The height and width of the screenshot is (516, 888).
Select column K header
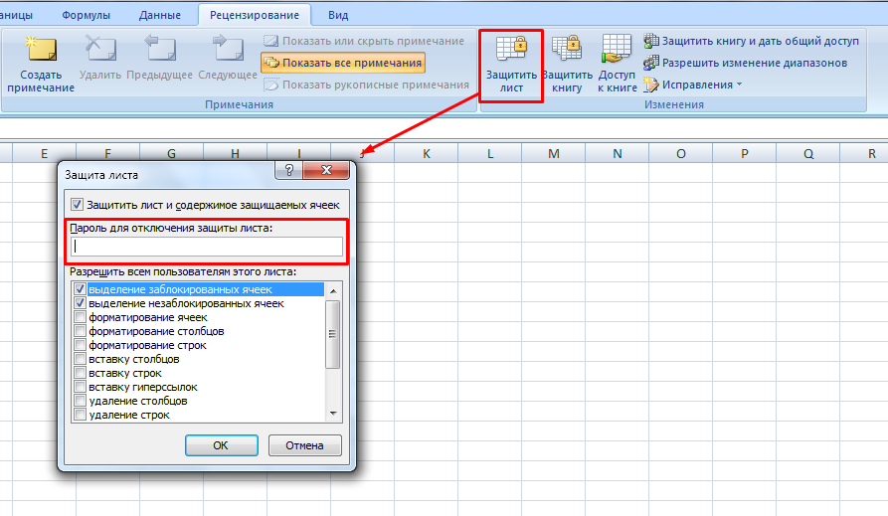point(426,153)
